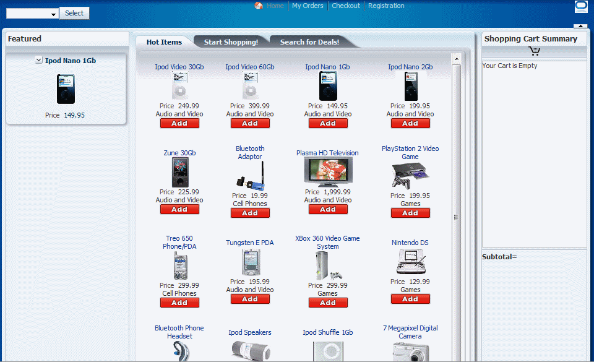Open the shopping cart icon
Image resolution: width=594 pixels, height=362 pixels.
(534, 51)
